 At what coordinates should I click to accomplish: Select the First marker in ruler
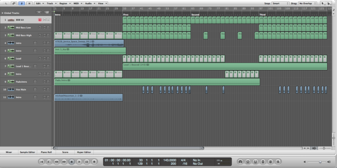tap(126, 15)
